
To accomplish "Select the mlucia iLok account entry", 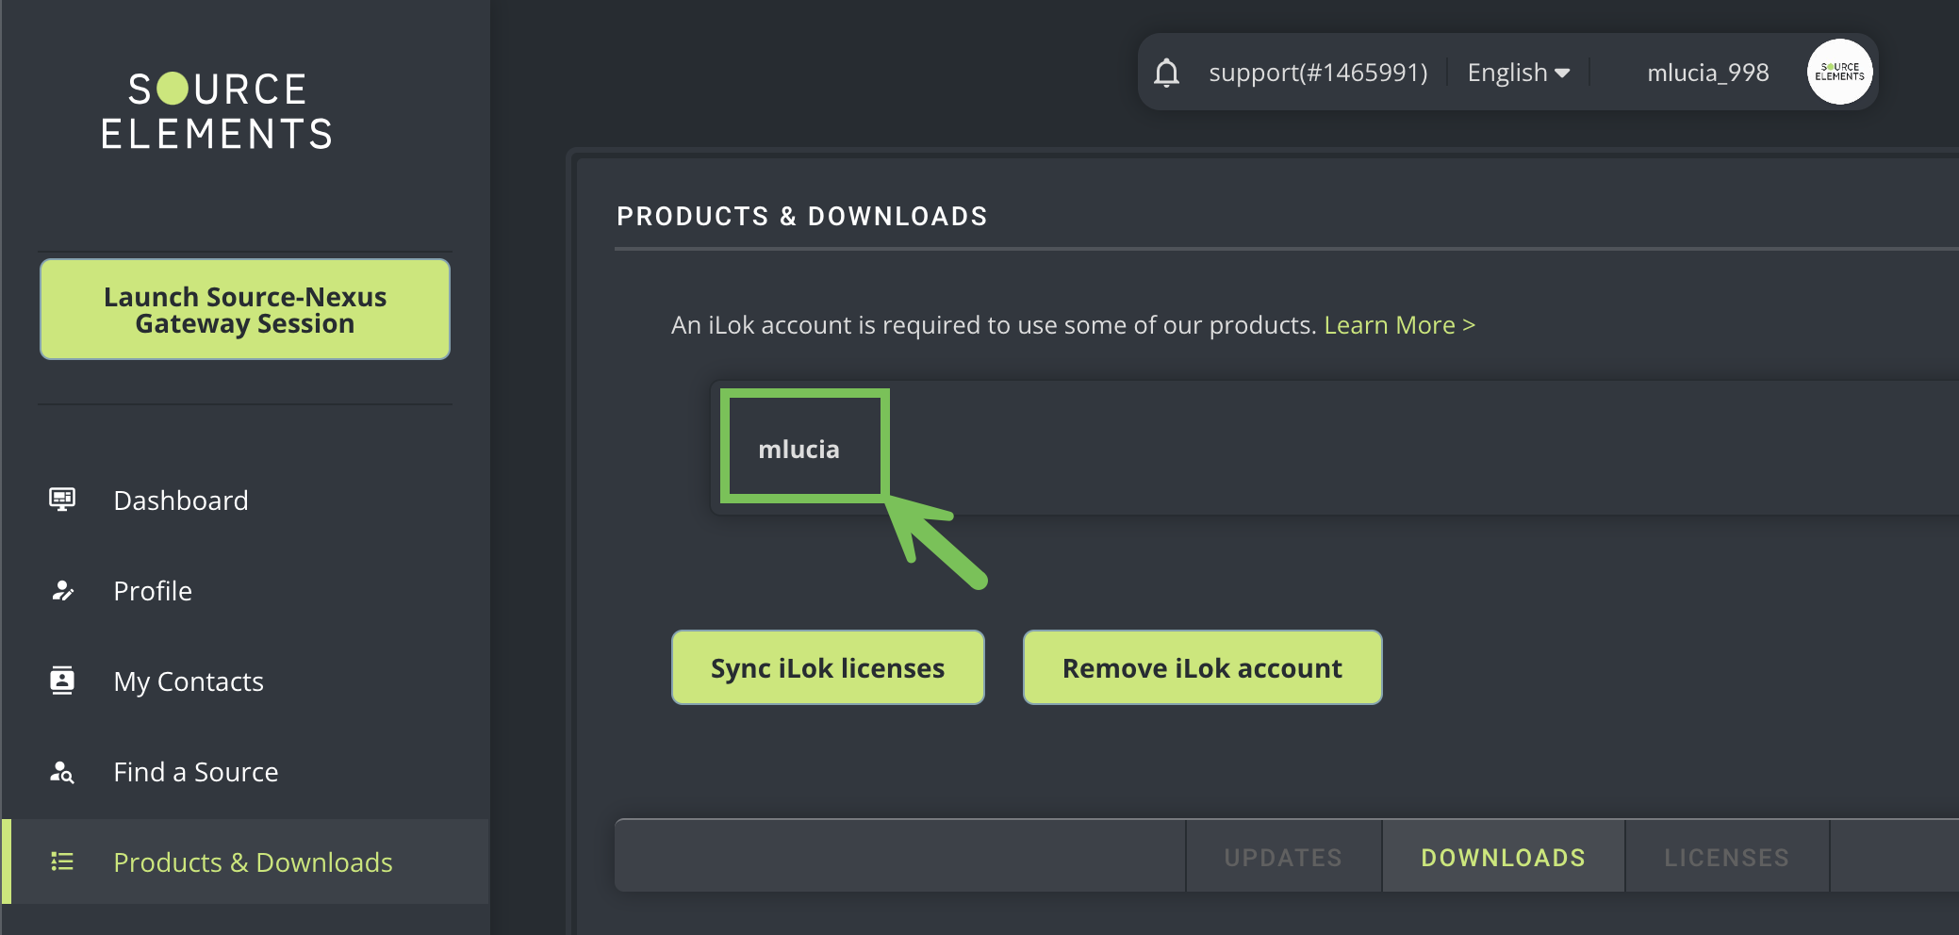I will coord(799,449).
